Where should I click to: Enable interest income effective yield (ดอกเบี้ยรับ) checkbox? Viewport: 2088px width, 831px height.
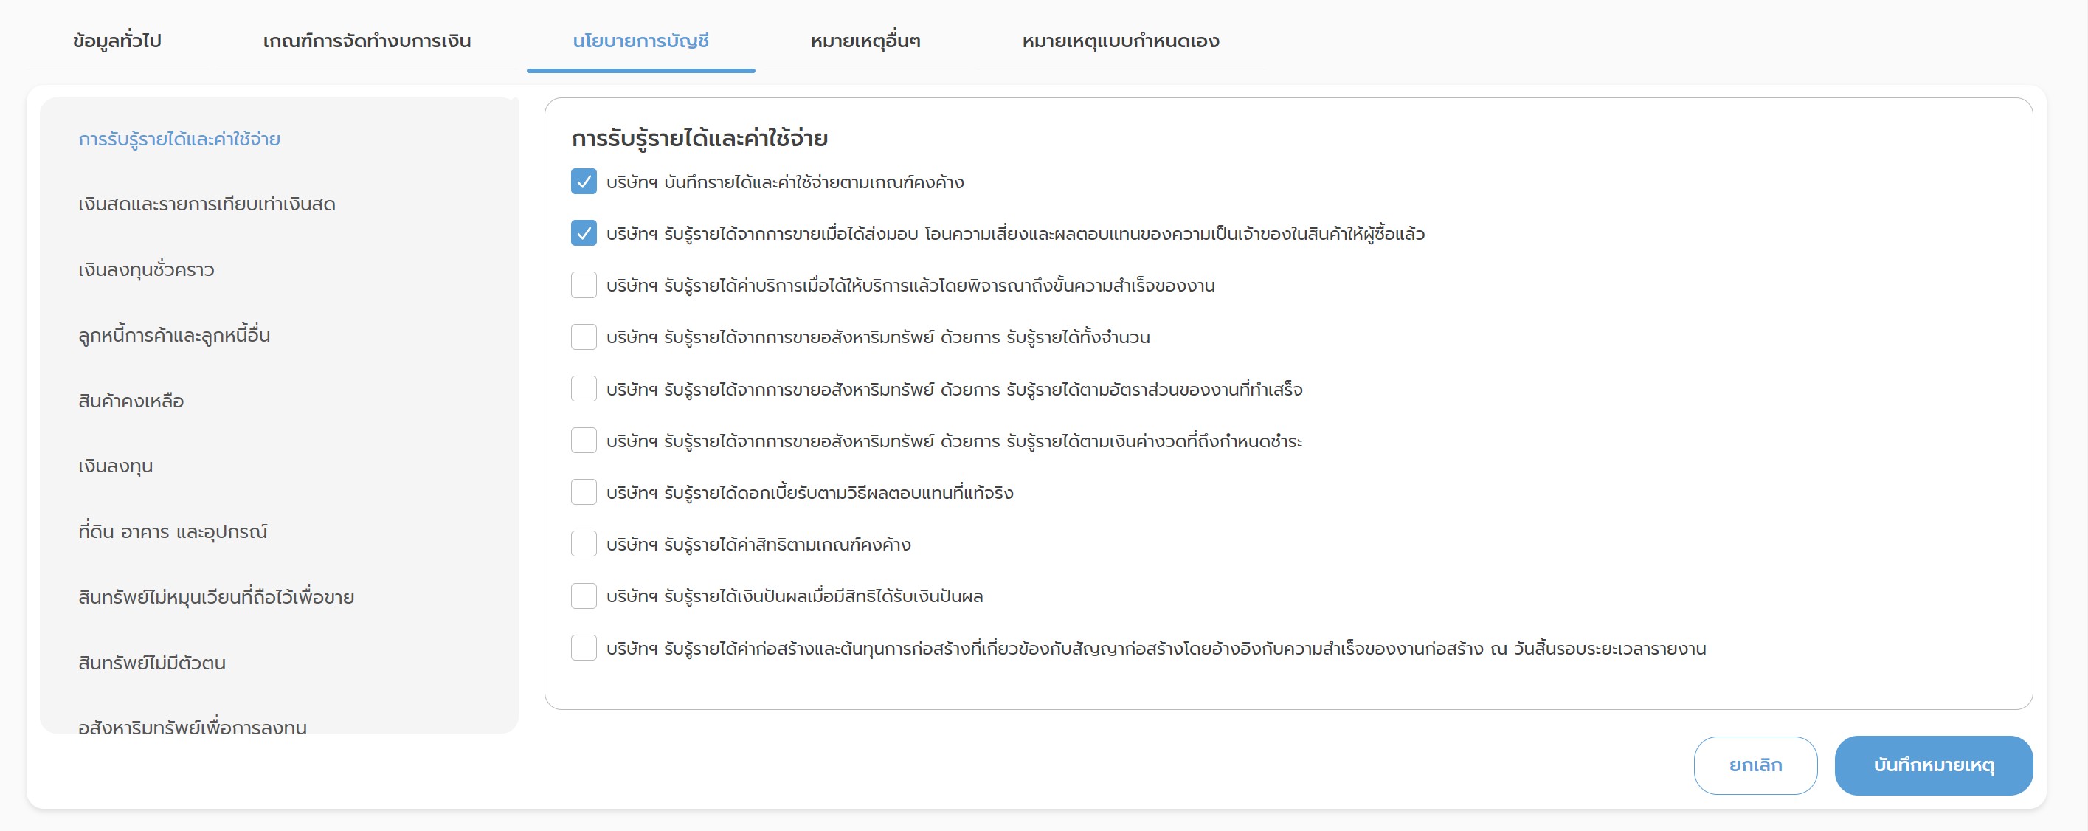coord(584,492)
